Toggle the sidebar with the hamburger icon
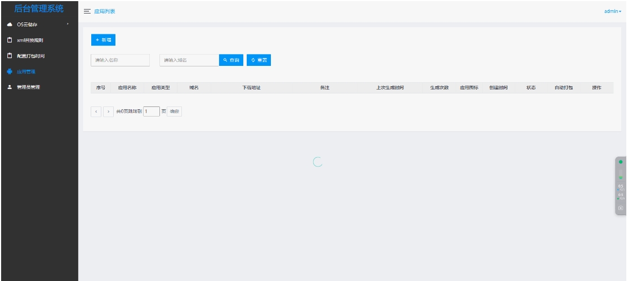 tap(87, 12)
